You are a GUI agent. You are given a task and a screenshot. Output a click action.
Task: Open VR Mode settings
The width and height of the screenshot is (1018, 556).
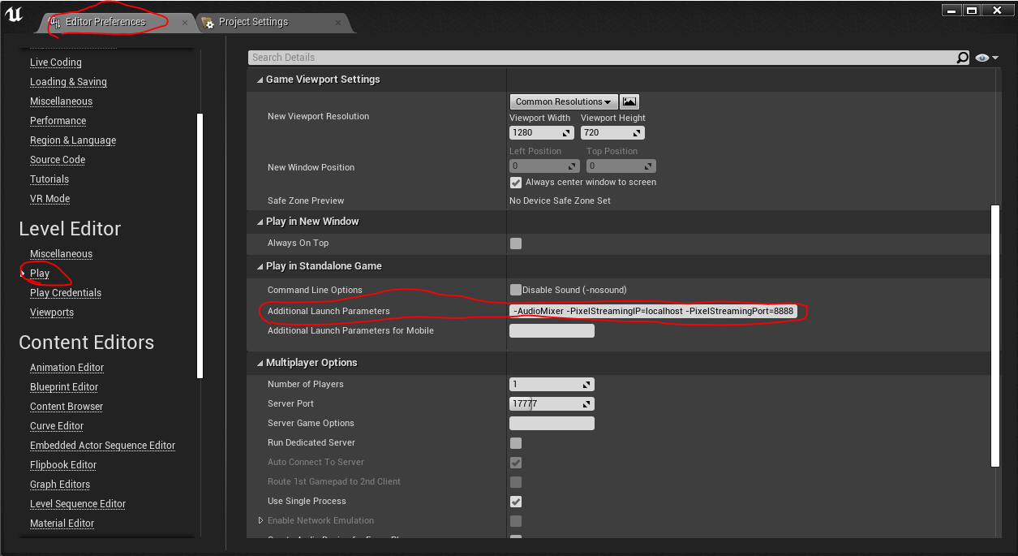(50, 199)
